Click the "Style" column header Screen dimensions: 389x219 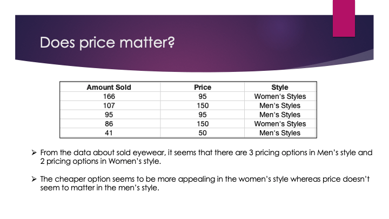pyautogui.click(x=279, y=87)
